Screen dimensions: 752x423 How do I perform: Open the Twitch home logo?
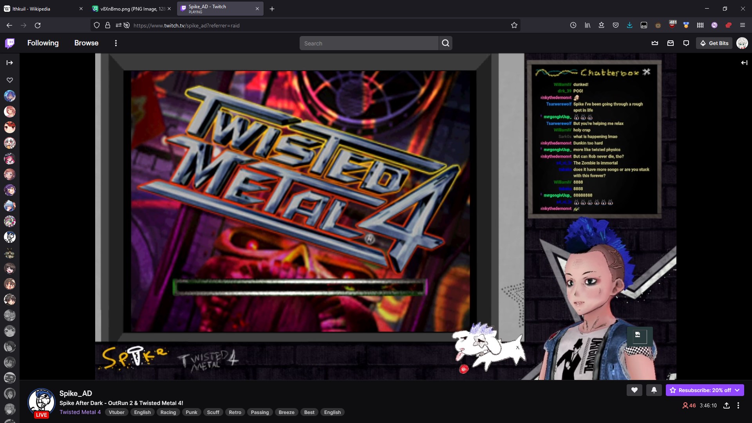click(x=10, y=43)
